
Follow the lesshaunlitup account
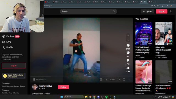click(63, 87)
